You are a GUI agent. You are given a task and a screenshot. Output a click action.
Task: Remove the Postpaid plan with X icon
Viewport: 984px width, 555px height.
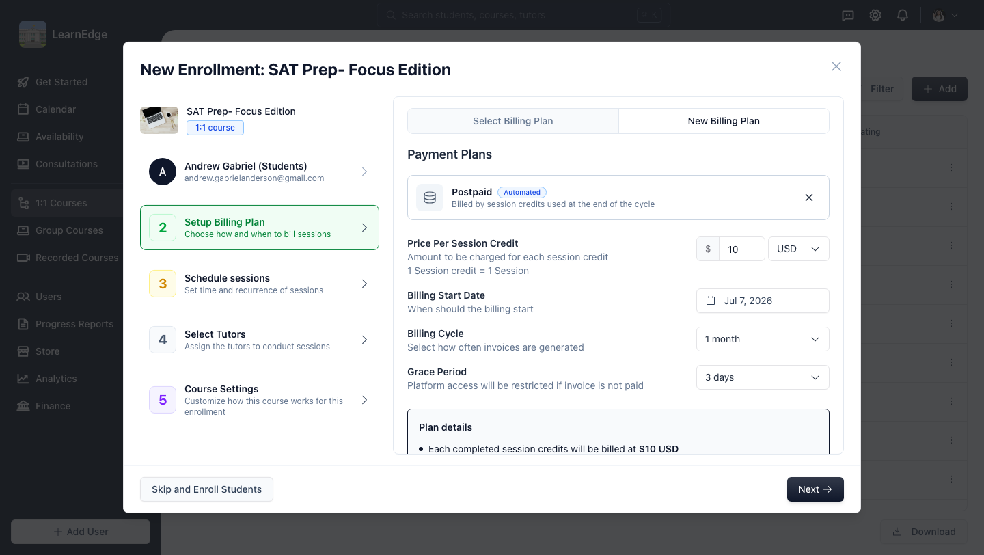point(809,198)
